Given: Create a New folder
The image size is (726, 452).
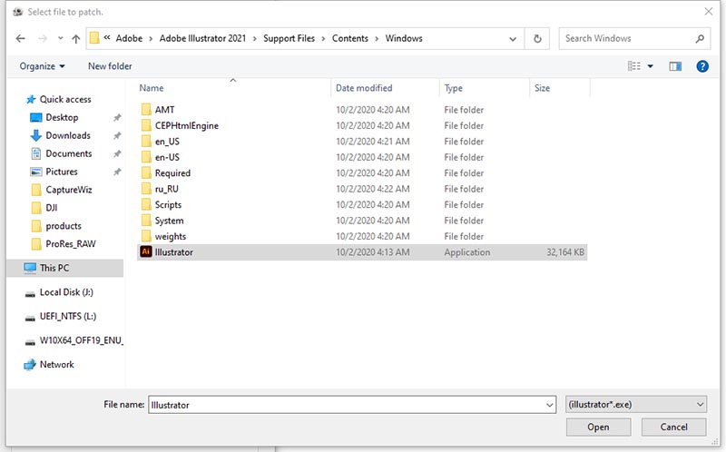Looking at the screenshot, I should pyautogui.click(x=110, y=66).
